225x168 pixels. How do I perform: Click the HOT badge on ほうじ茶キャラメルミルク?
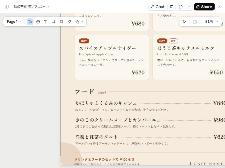[162, 41]
